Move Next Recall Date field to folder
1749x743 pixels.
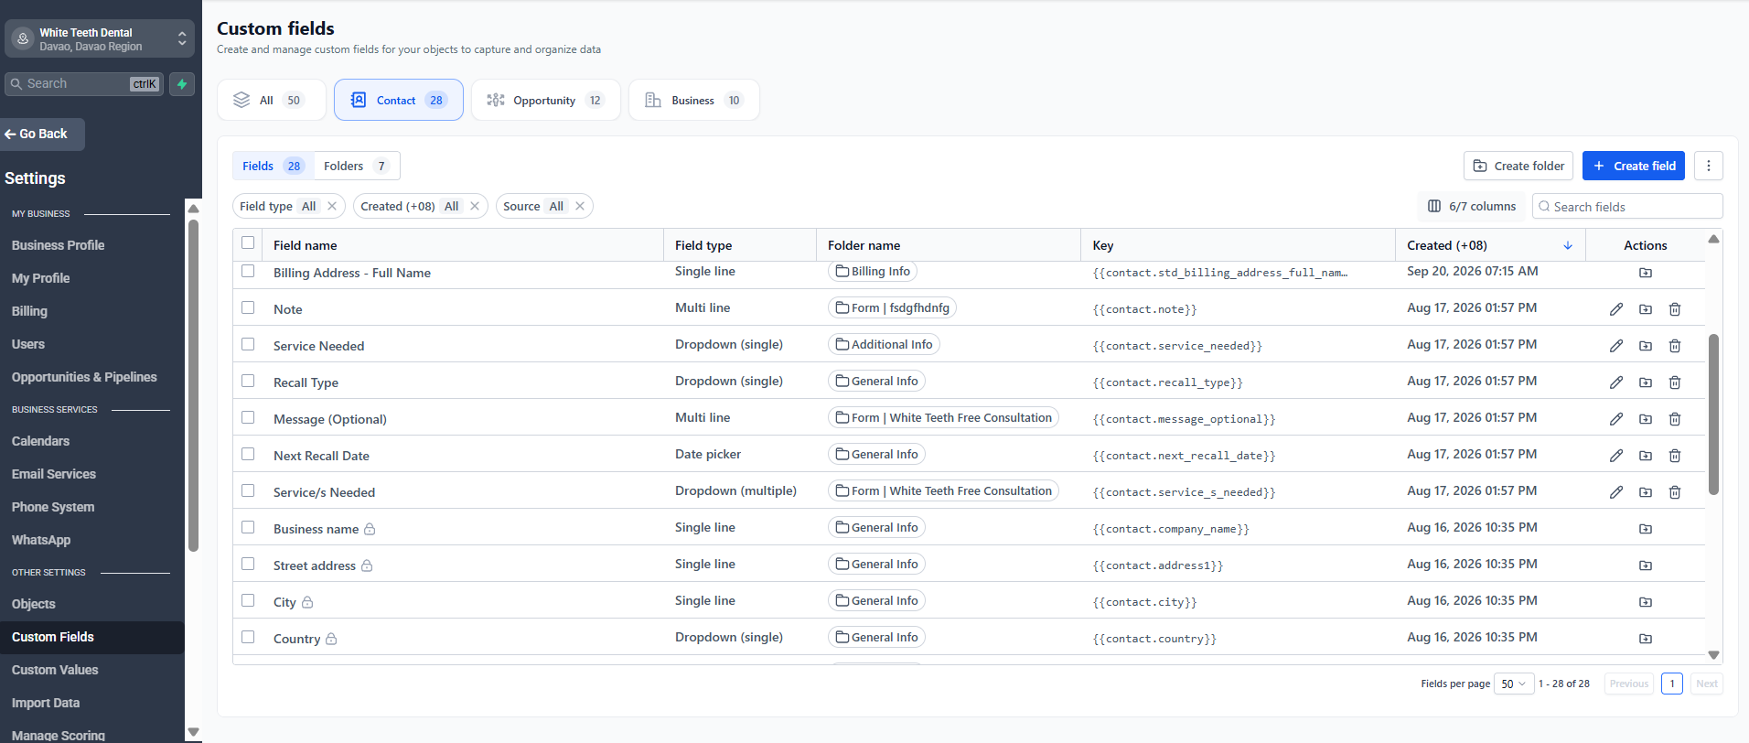pyautogui.click(x=1646, y=456)
